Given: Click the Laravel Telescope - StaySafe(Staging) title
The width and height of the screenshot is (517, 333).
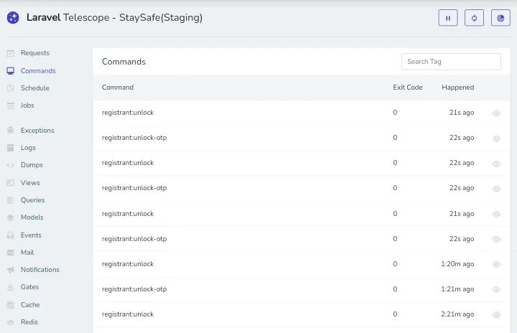Looking at the screenshot, I should (x=114, y=17).
